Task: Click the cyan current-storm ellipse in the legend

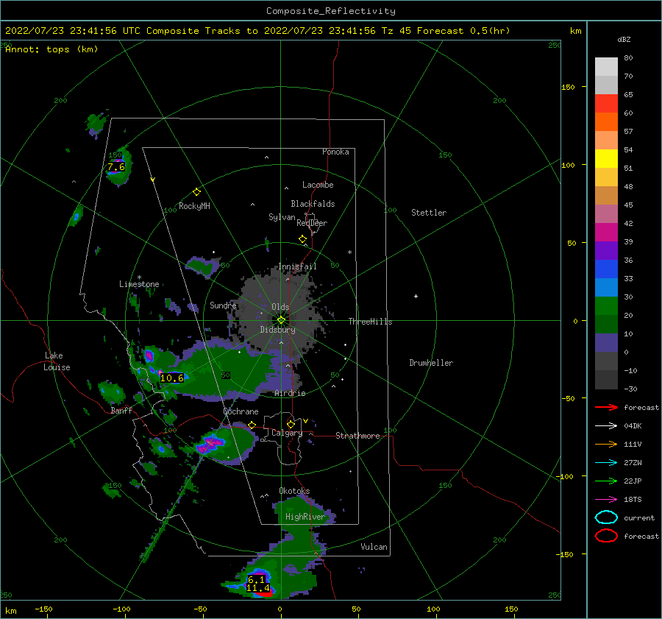Action: 606,517
